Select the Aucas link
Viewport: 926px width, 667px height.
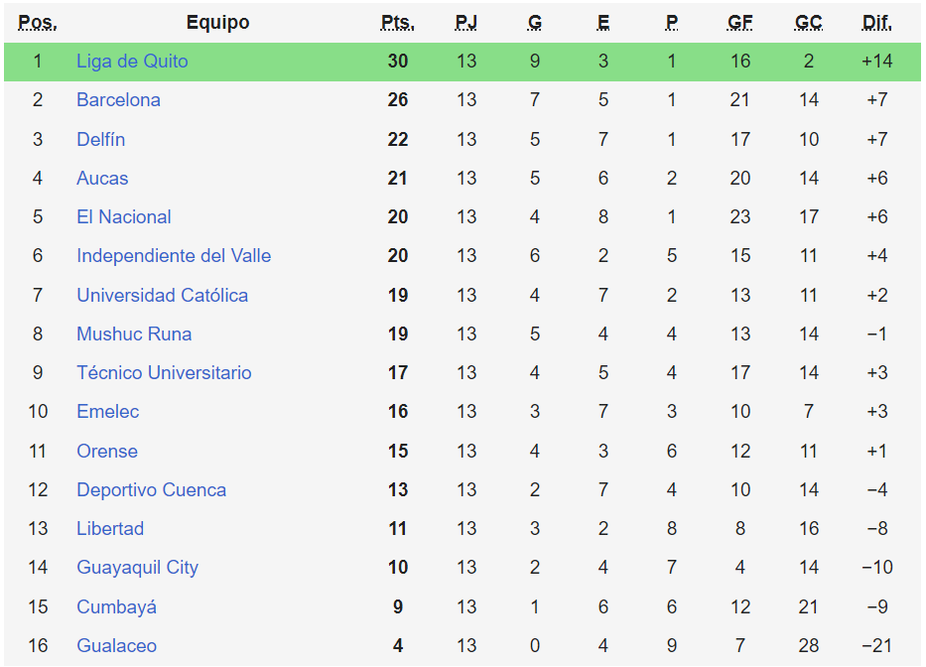pyautogui.click(x=102, y=179)
